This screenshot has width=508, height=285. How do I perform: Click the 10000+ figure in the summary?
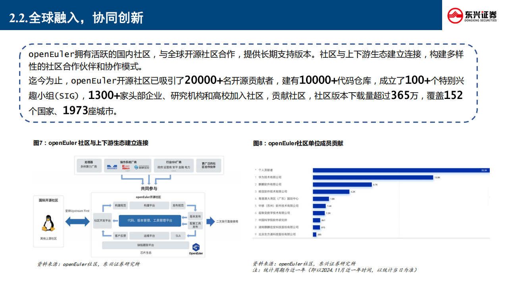click(318, 81)
